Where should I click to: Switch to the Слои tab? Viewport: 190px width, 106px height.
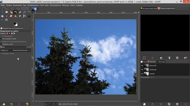click(144, 62)
